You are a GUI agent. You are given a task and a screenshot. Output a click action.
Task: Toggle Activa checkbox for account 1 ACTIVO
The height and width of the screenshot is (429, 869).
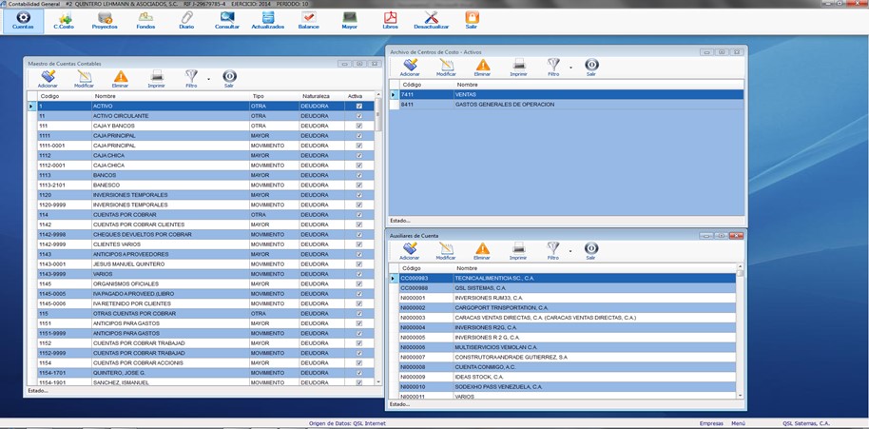359,106
